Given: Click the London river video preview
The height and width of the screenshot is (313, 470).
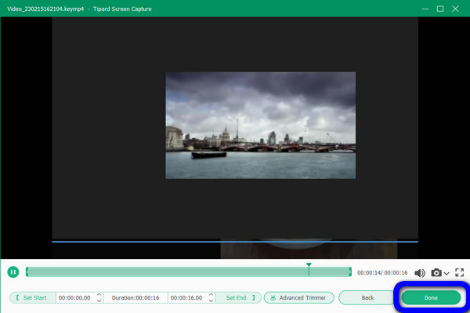Looking at the screenshot, I should pos(261,126).
